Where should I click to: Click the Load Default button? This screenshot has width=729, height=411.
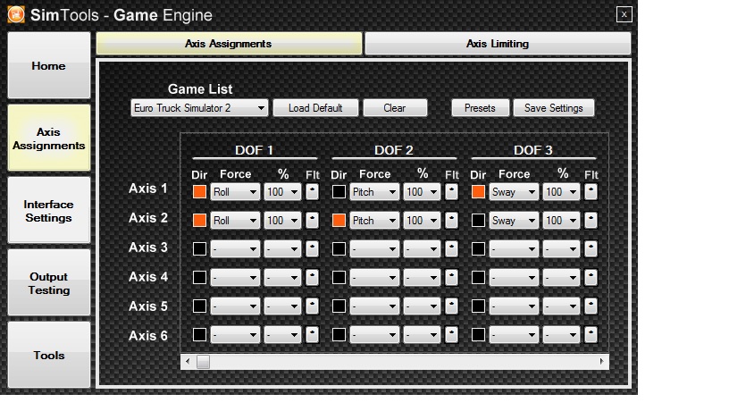[x=315, y=108]
